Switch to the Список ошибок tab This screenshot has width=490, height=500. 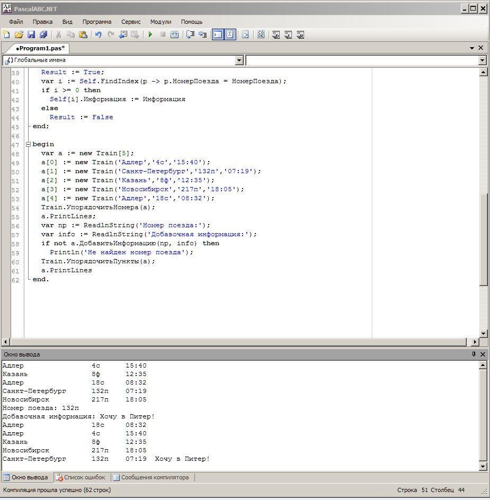pyautogui.click(x=81, y=477)
